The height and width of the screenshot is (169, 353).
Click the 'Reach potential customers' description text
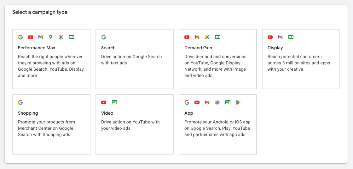coord(299,63)
